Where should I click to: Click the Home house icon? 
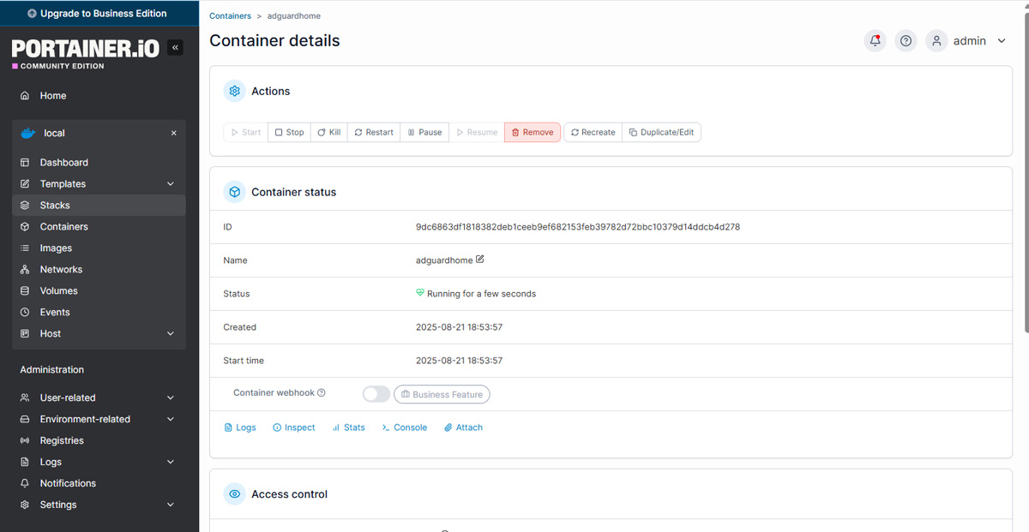25,96
